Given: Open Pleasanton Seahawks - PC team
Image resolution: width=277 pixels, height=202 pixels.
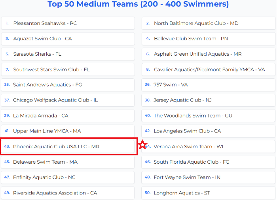Looking at the screenshot, I should [x=45, y=23].
